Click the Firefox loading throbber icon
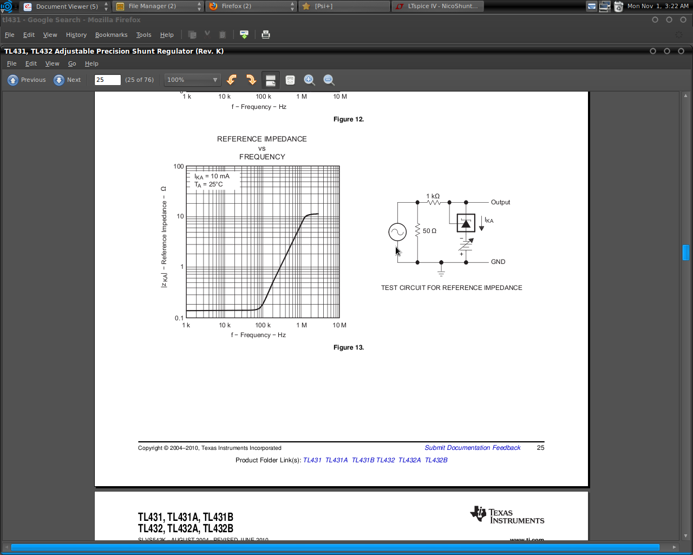This screenshot has width=693, height=555. click(679, 35)
